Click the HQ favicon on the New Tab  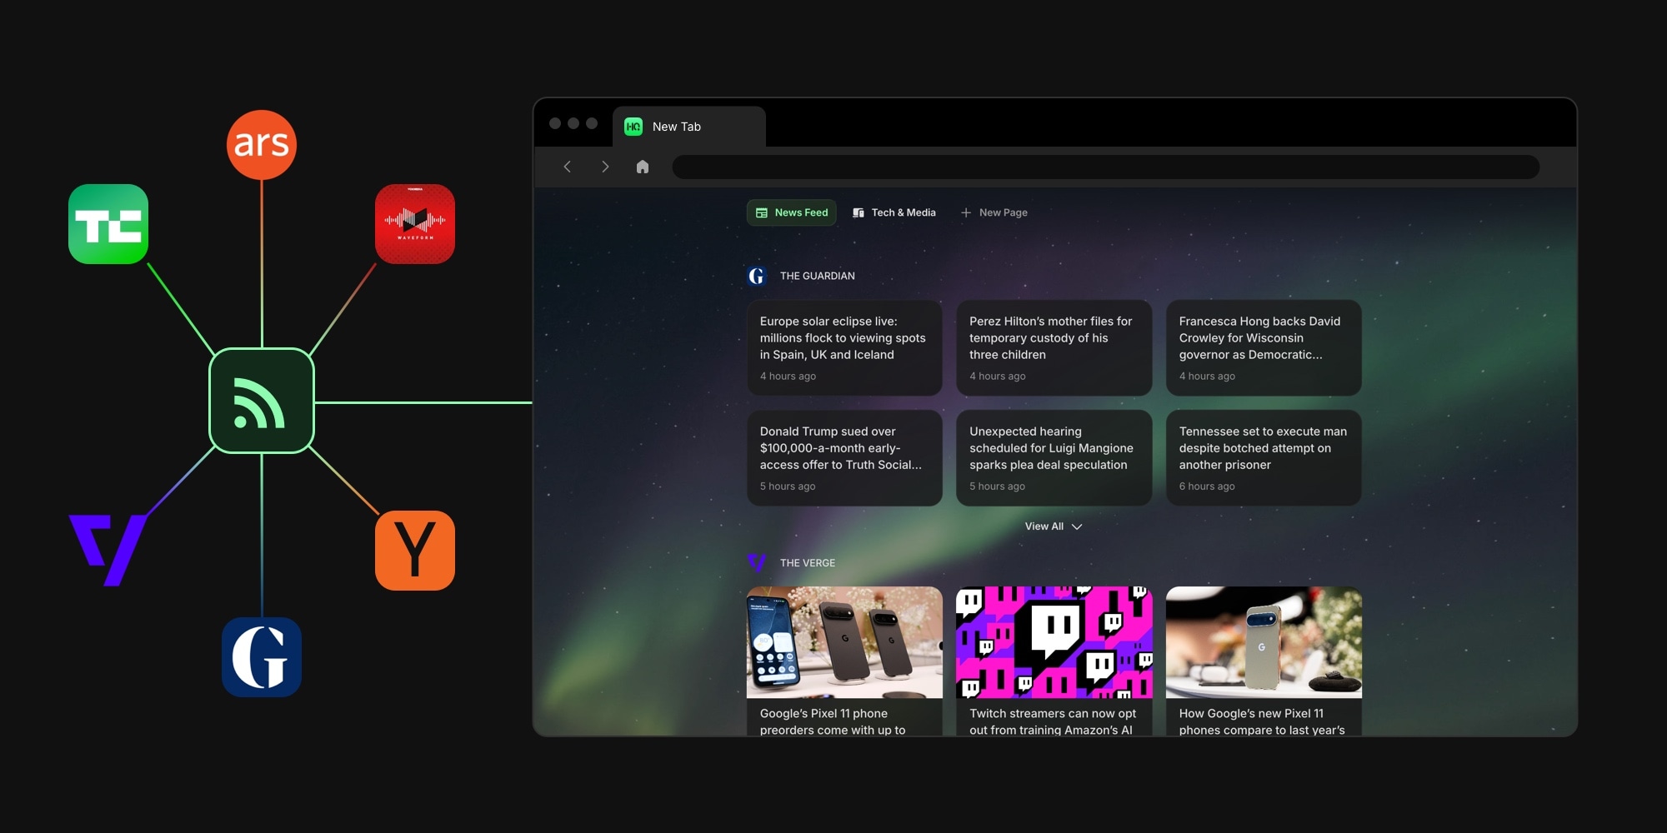(633, 127)
